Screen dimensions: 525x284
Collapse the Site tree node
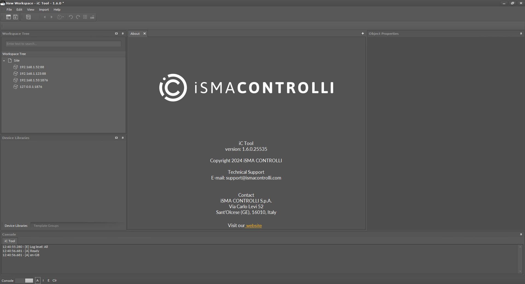tap(4, 60)
